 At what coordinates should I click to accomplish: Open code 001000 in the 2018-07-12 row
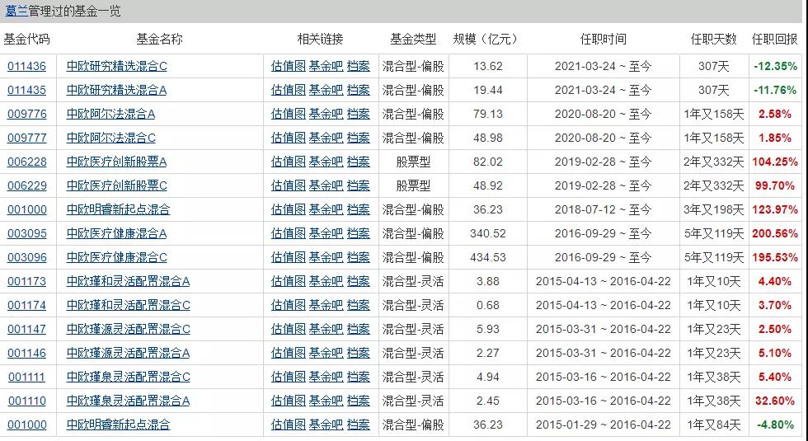pos(26,209)
